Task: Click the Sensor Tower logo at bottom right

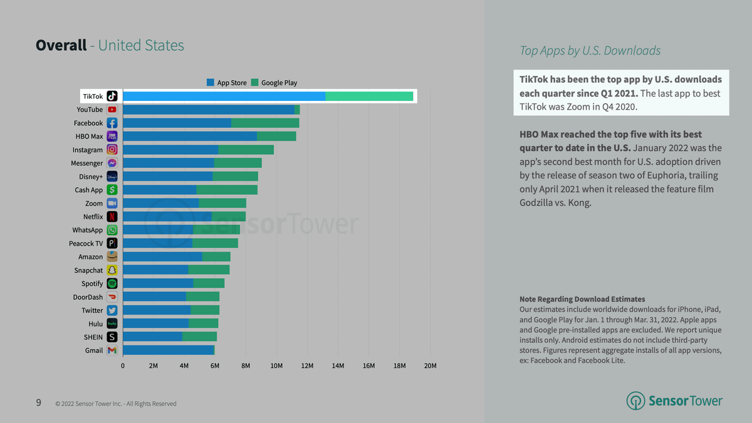Action: coord(675,401)
